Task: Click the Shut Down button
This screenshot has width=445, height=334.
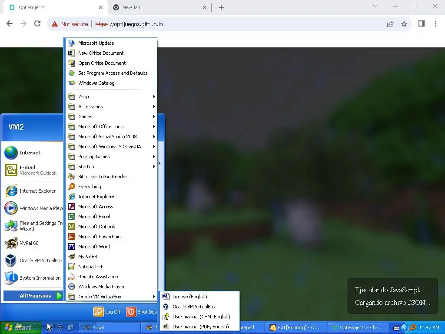Action: point(142,312)
